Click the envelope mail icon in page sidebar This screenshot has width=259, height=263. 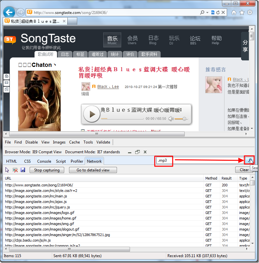point(7,83)
